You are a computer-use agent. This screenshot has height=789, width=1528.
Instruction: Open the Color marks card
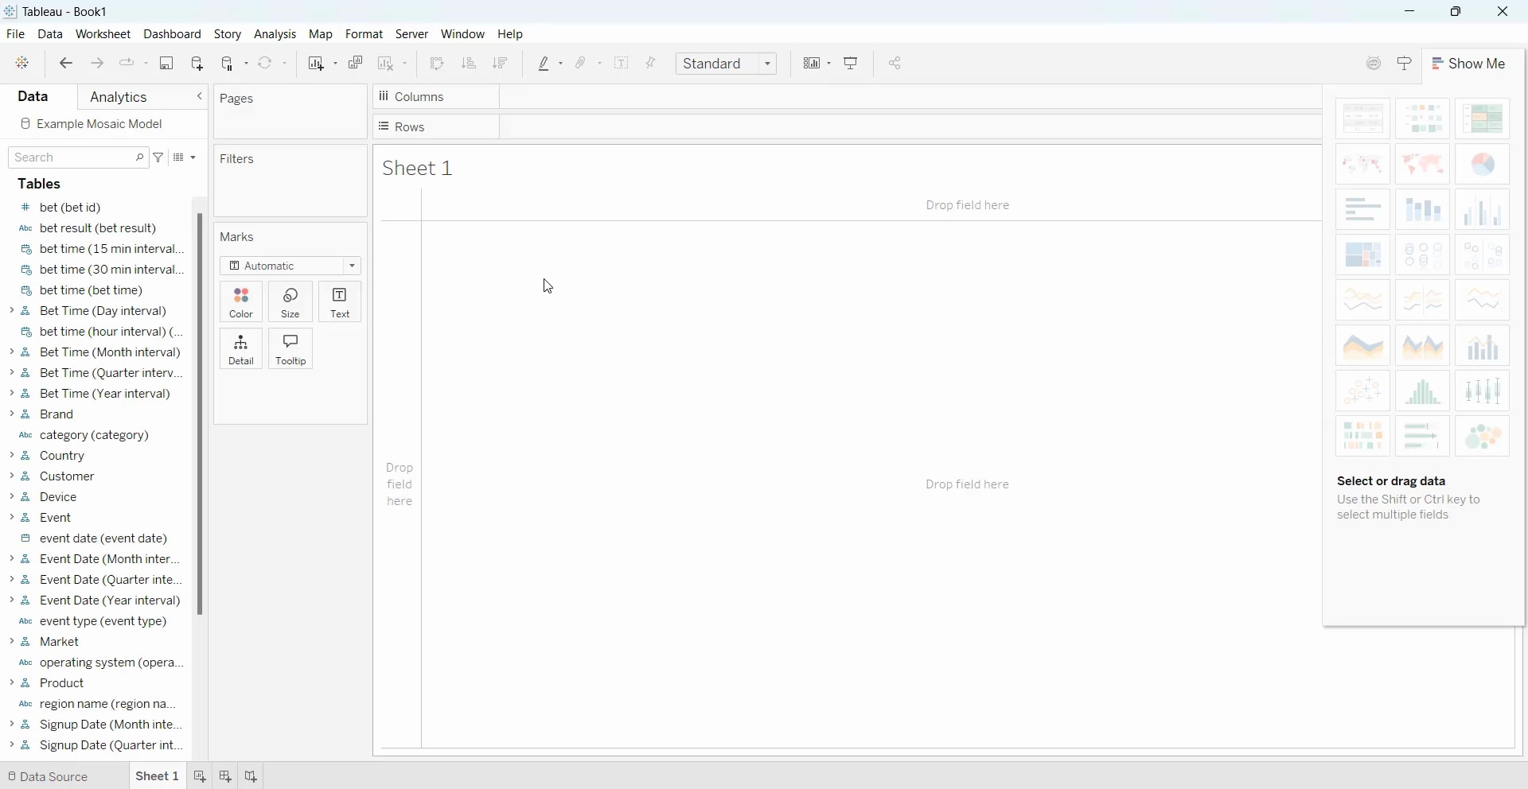coord(241,302)
